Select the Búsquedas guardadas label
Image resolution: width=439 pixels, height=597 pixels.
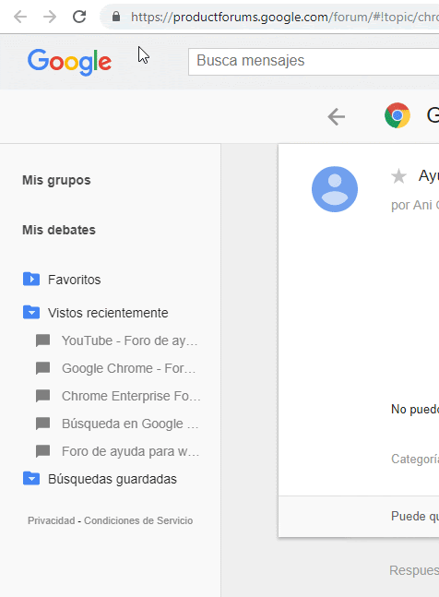pyautogui.click(x=113, y=479)
